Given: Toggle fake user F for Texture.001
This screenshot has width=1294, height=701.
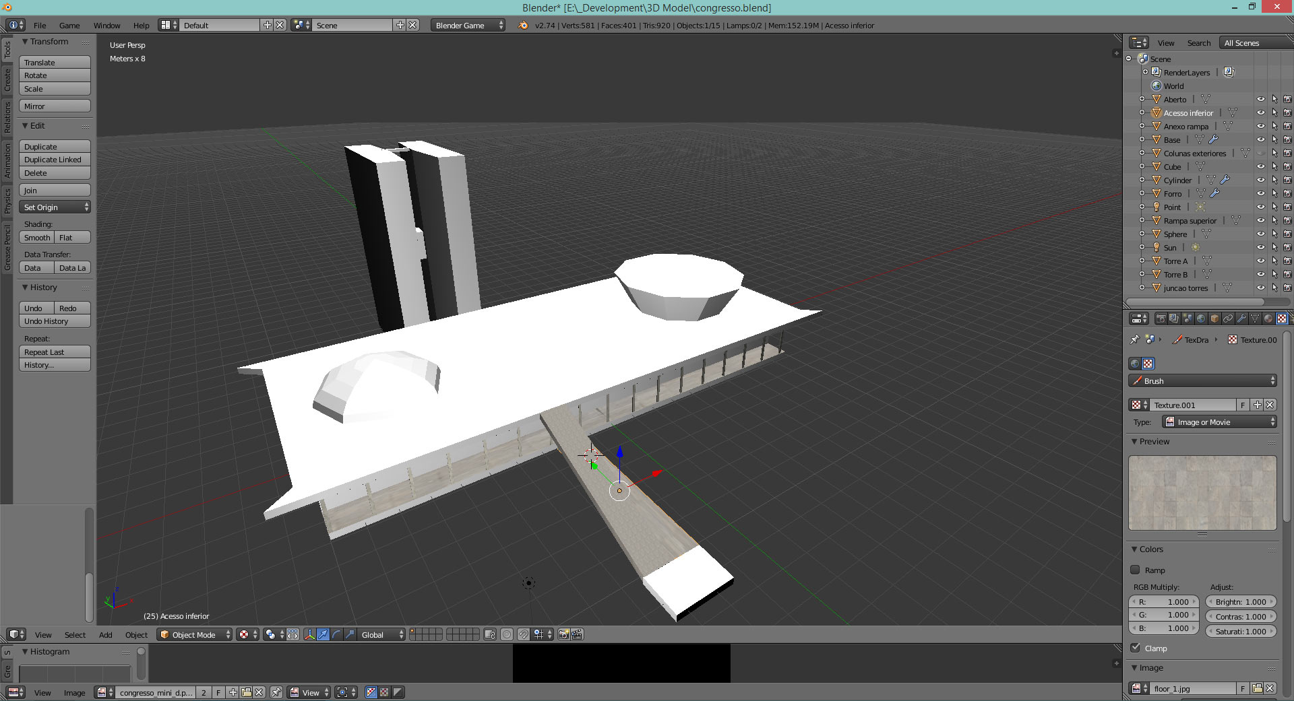Looking at the screenshot, I should (x=1243, y=405).
